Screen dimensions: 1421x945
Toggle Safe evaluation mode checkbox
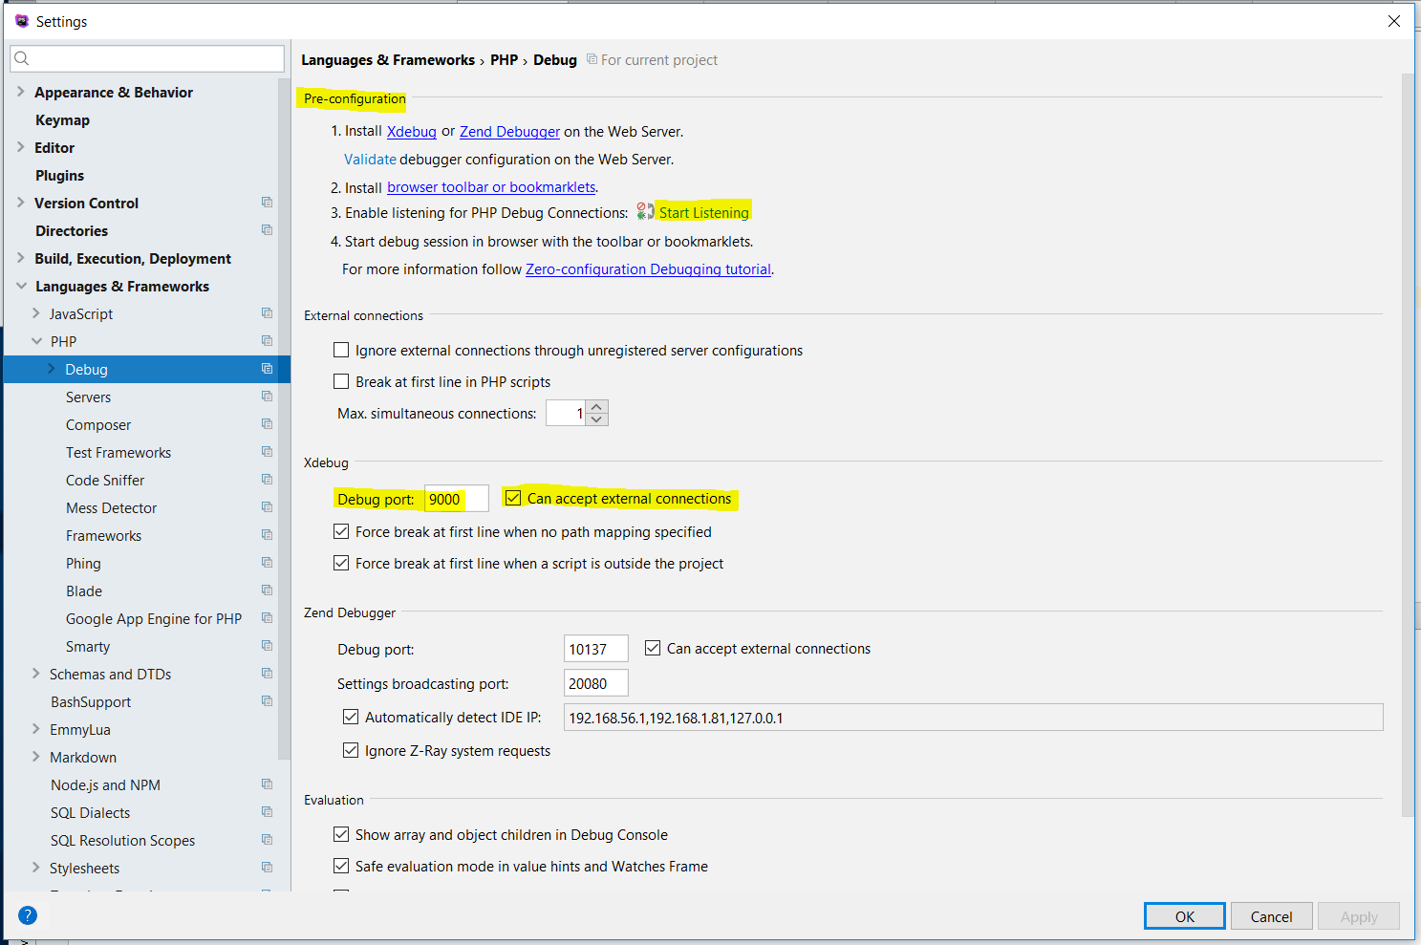(x=341, y=866)
